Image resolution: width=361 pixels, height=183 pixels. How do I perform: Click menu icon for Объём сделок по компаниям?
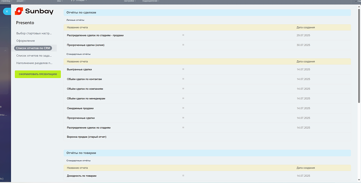(183, 89)
